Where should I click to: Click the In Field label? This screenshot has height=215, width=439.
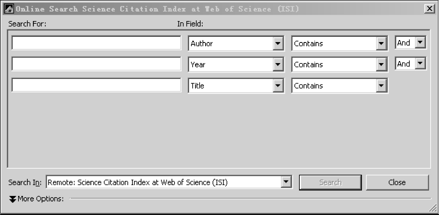pyautogui.click(x=190, y=24)
